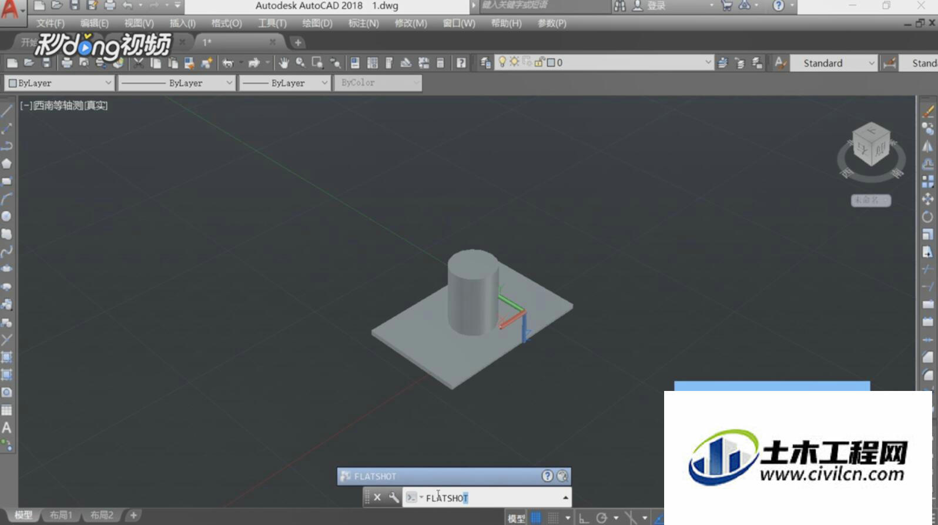Open the recent commands dropdown arrow

421,497
